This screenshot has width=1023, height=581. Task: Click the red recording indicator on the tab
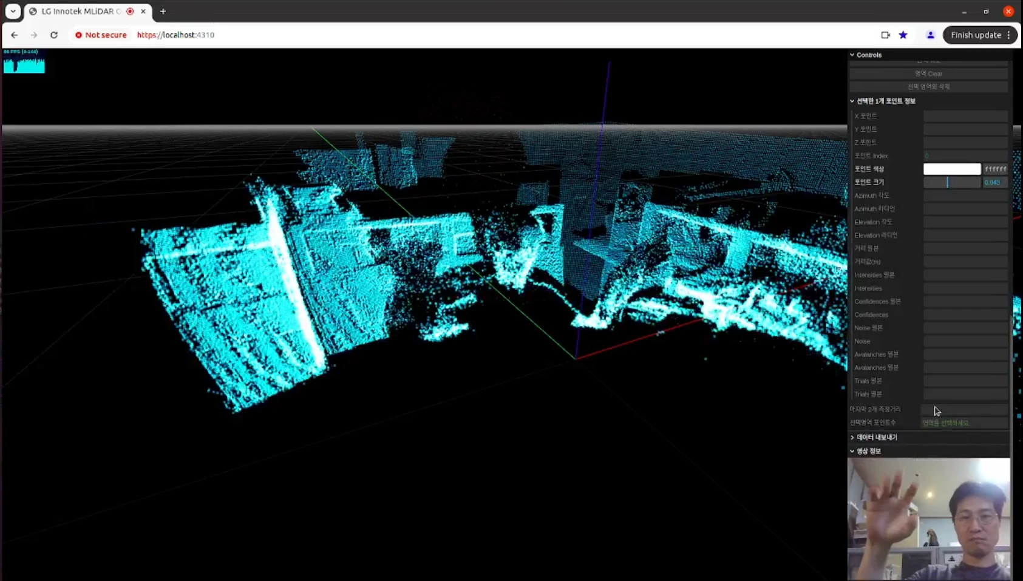[x=130, y=12]
